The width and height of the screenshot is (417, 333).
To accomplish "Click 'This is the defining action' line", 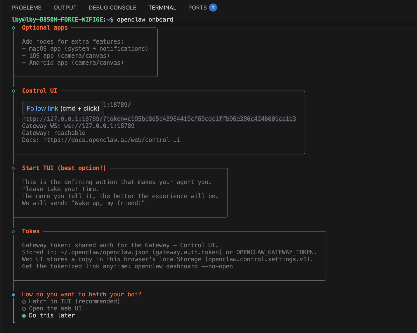I will (x=117, y=182).
